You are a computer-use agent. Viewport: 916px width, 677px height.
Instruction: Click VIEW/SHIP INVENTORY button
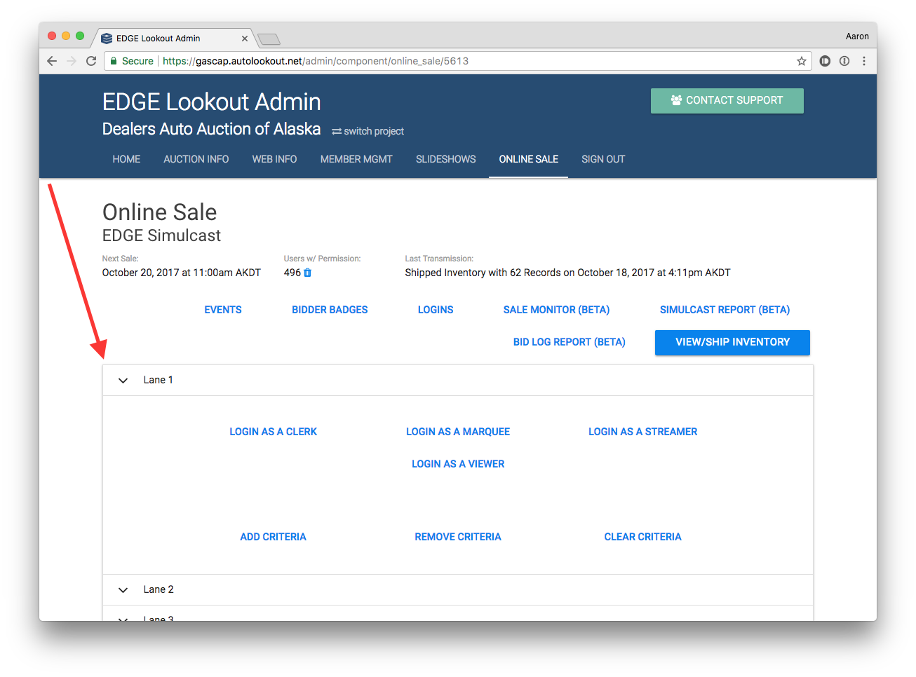pos(732,342)
